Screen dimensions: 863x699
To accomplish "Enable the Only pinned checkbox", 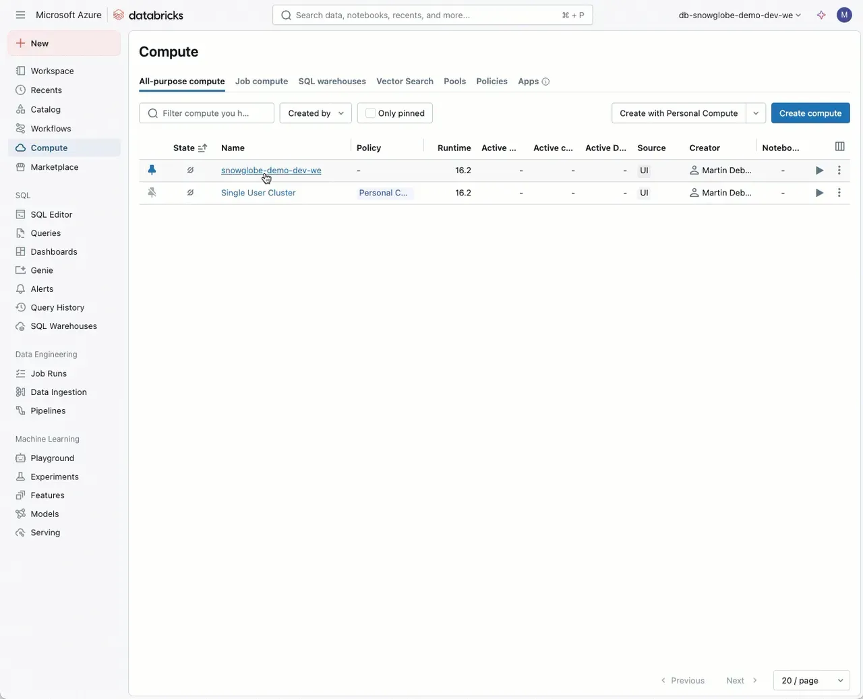I will 370,113.
